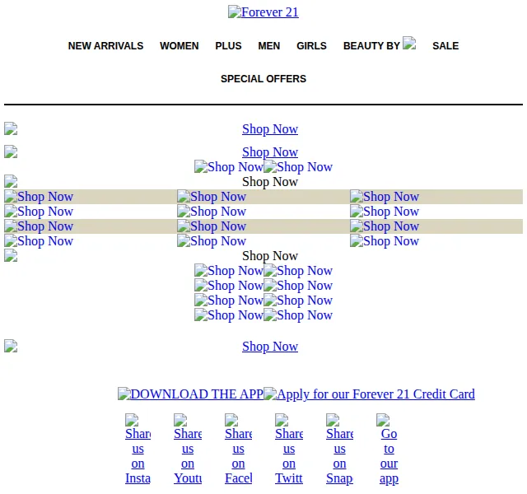Click the broken image icon above Go to our app
This screenshot has height=494, width=527.
click(383, 420)
